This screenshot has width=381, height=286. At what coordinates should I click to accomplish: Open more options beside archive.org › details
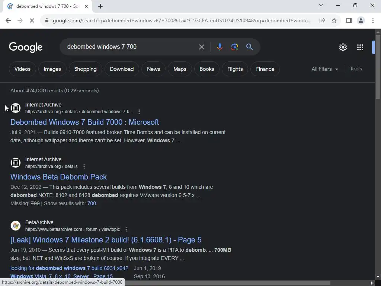[x=84, y=166]
